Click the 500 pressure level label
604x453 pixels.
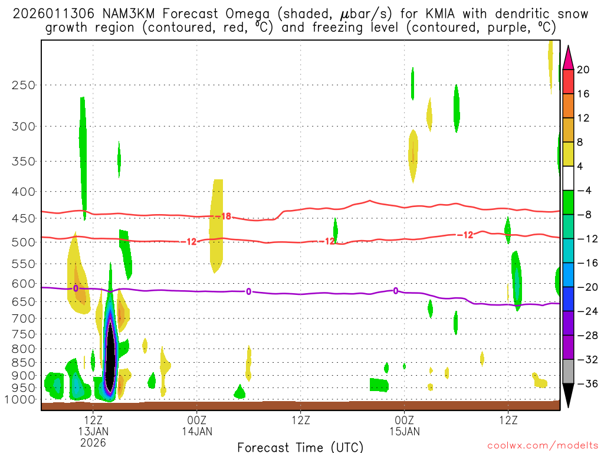24,242
